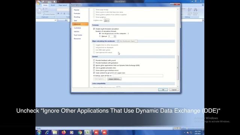Click the Paste icon in Clipboard group
Image resolution: width=240 pixels, height=135 pixels.
point(39,11)
